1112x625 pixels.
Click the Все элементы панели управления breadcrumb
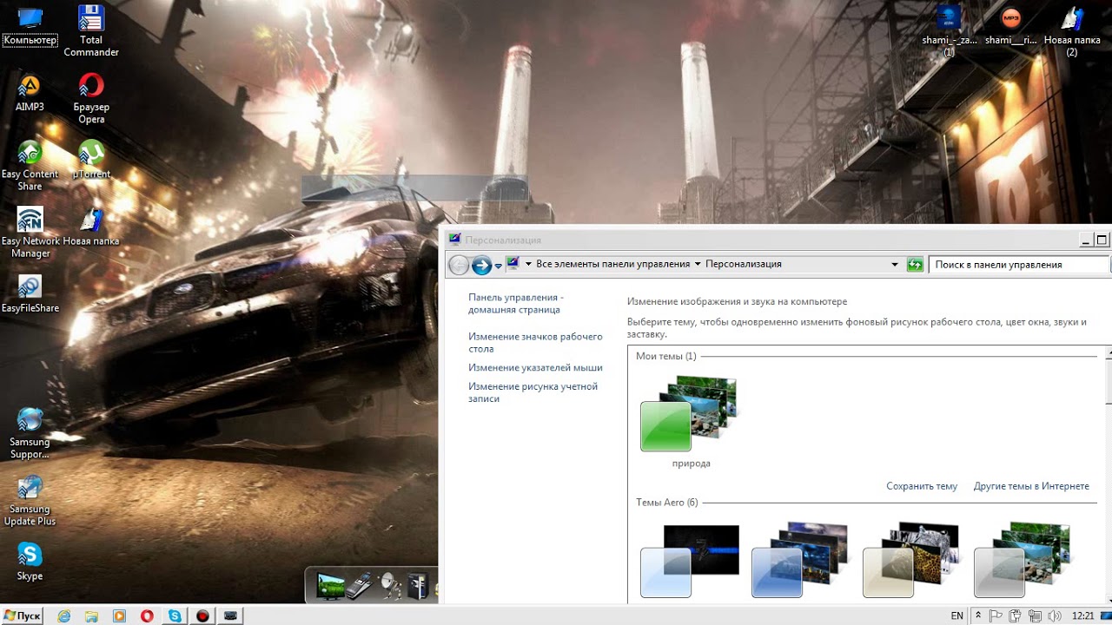[613, 264]
